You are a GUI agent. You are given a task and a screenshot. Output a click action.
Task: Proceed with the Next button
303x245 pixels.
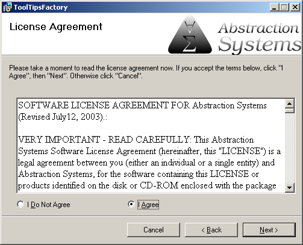(269, 230)
